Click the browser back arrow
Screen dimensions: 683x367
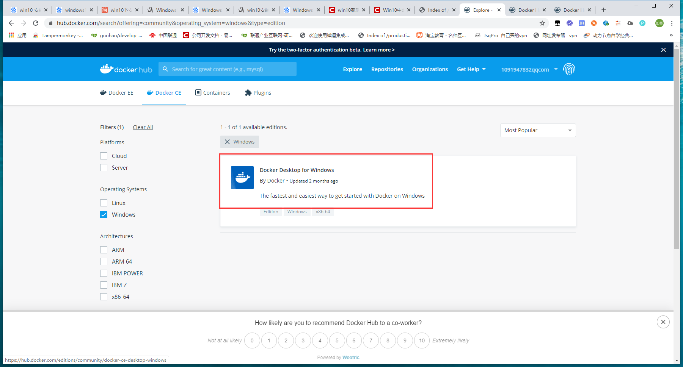point(11,23)
